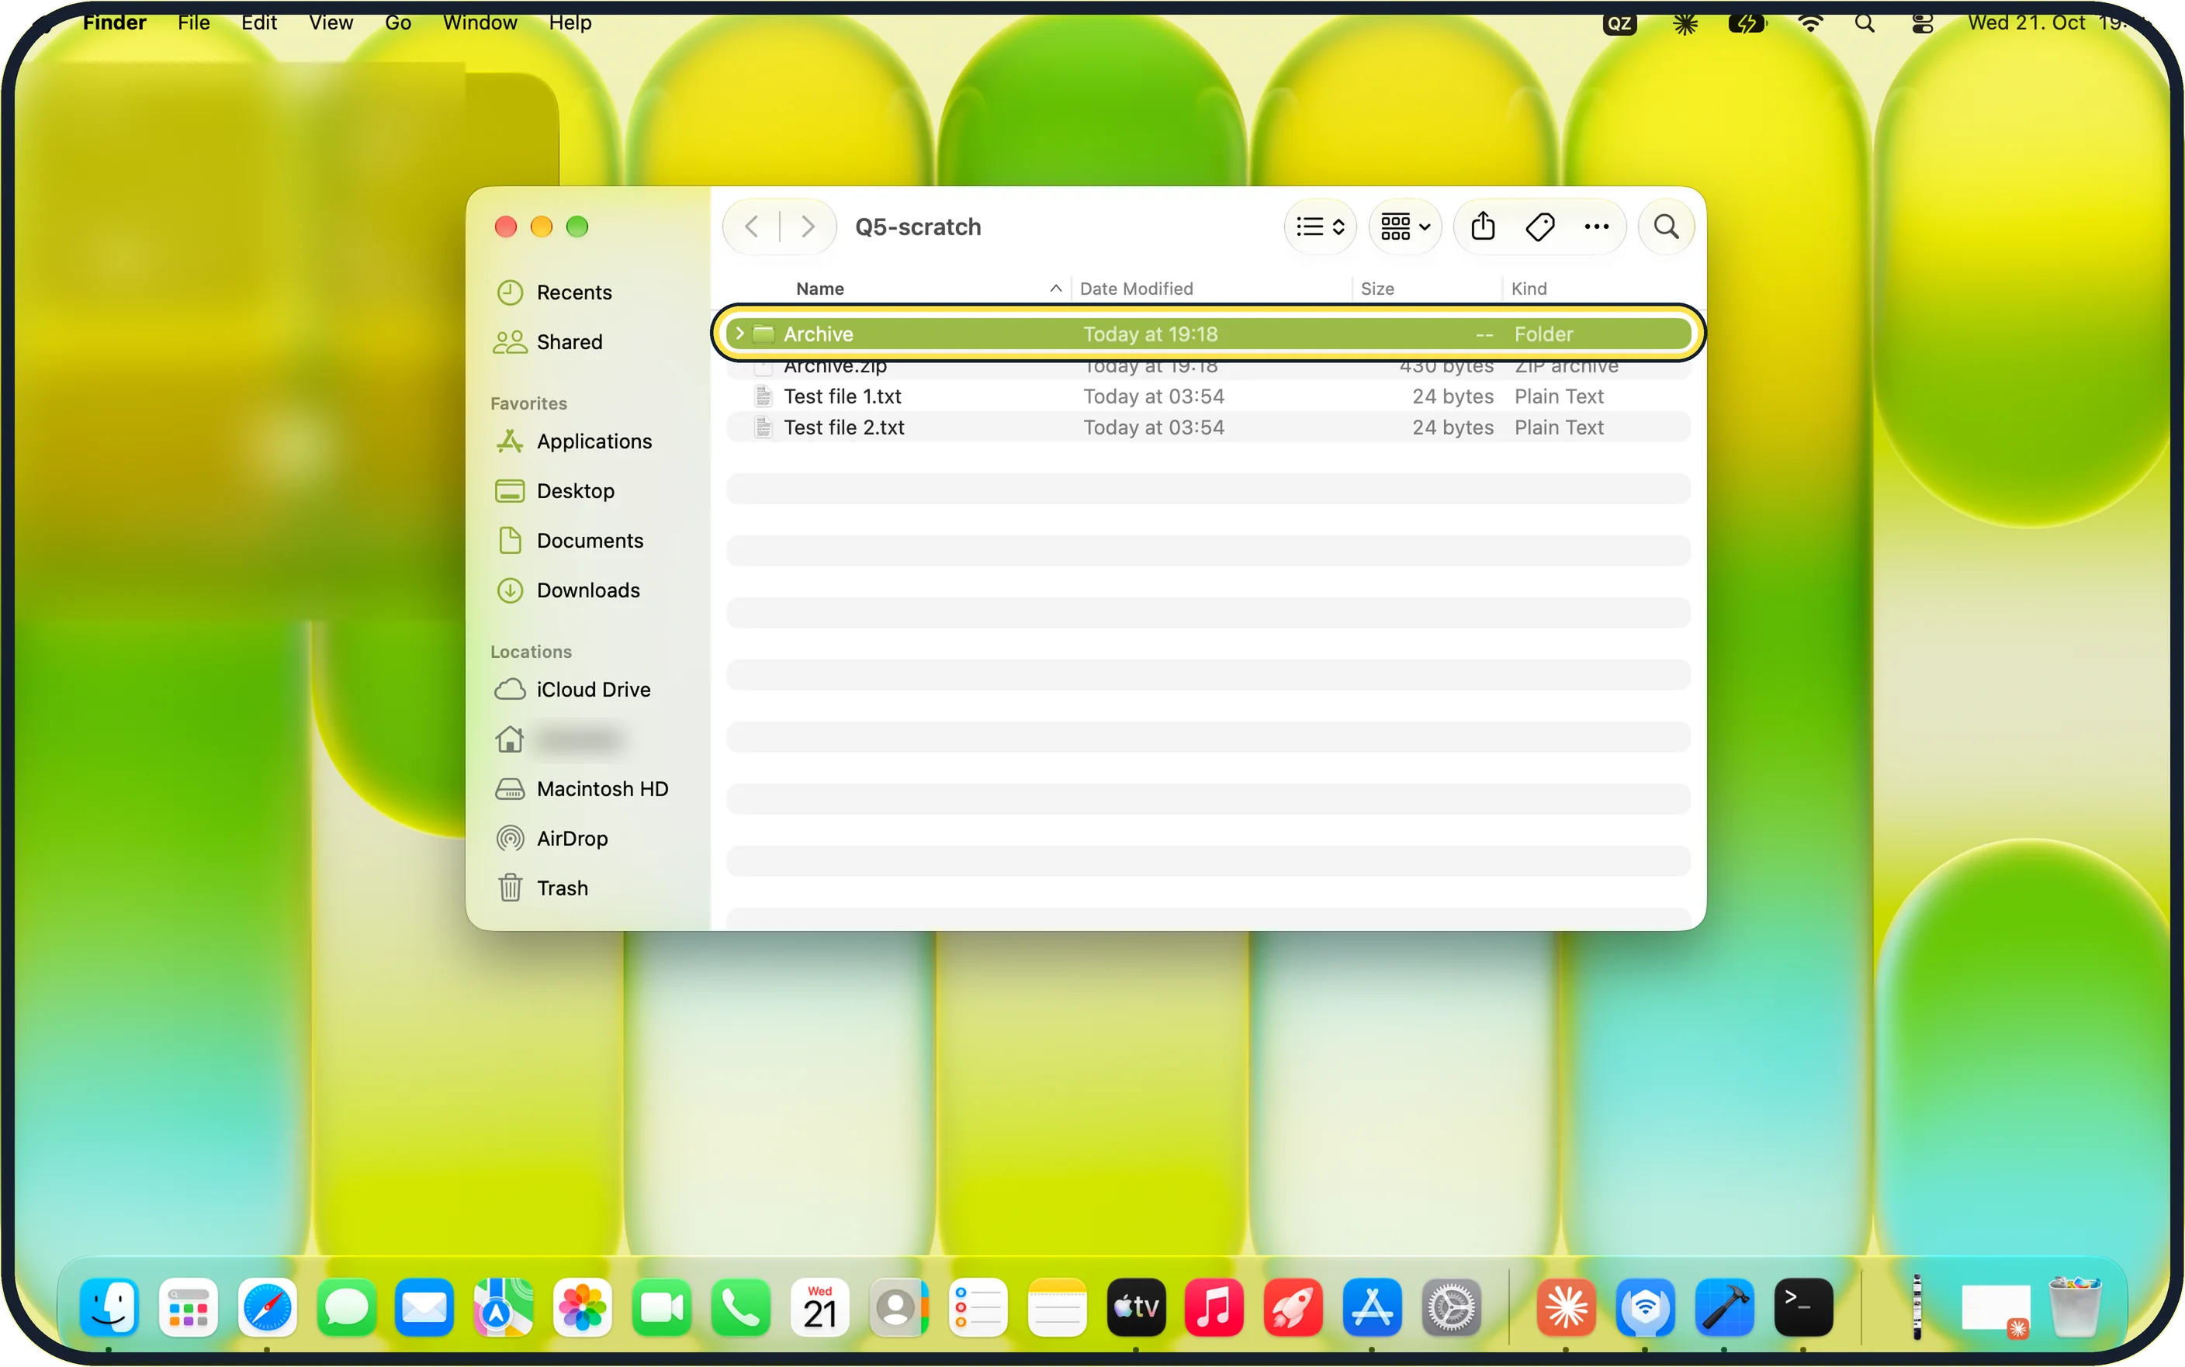Open the list view switcher in the toolbar

pos(1320,226)
